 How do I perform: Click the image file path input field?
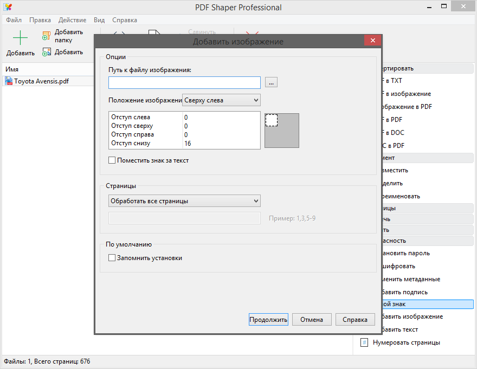coord(184,82)
